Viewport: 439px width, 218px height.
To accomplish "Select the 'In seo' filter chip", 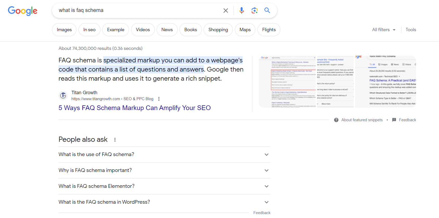I will (89, 30).
